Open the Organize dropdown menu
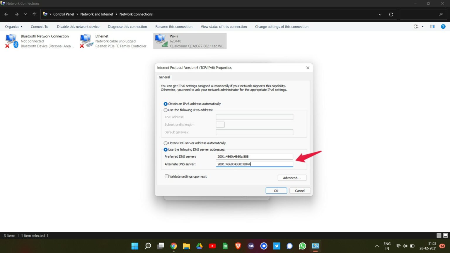Screen dimensions: 450x253 click(x=13, y=26)
